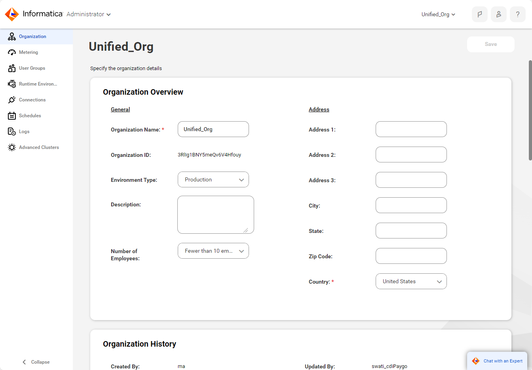The height and width of the screenshot is (370, 532).
Task: Click the Description text area
Action: point(216,215)
